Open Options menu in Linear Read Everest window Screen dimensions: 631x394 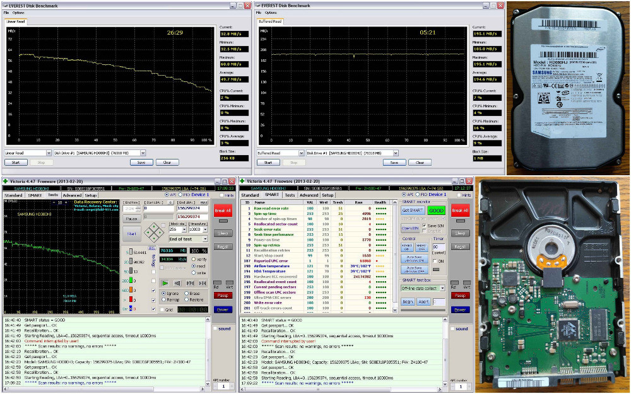pos(18,13)
